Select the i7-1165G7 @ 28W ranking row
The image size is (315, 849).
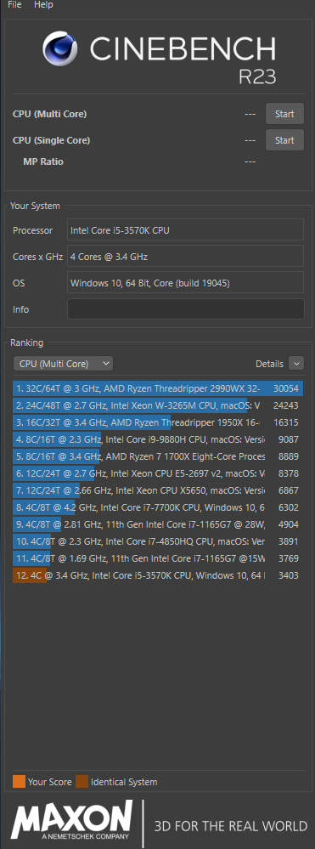coord(158,524)
